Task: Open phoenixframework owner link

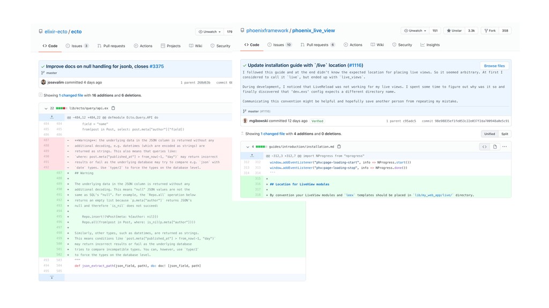Action: coord(267,30)
